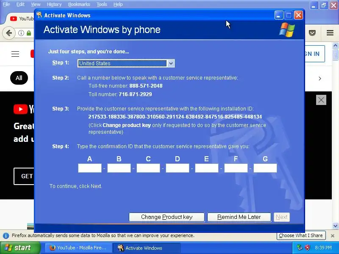Click the info icon on the notification bar
339x254 pixels.
coord(6,235)
